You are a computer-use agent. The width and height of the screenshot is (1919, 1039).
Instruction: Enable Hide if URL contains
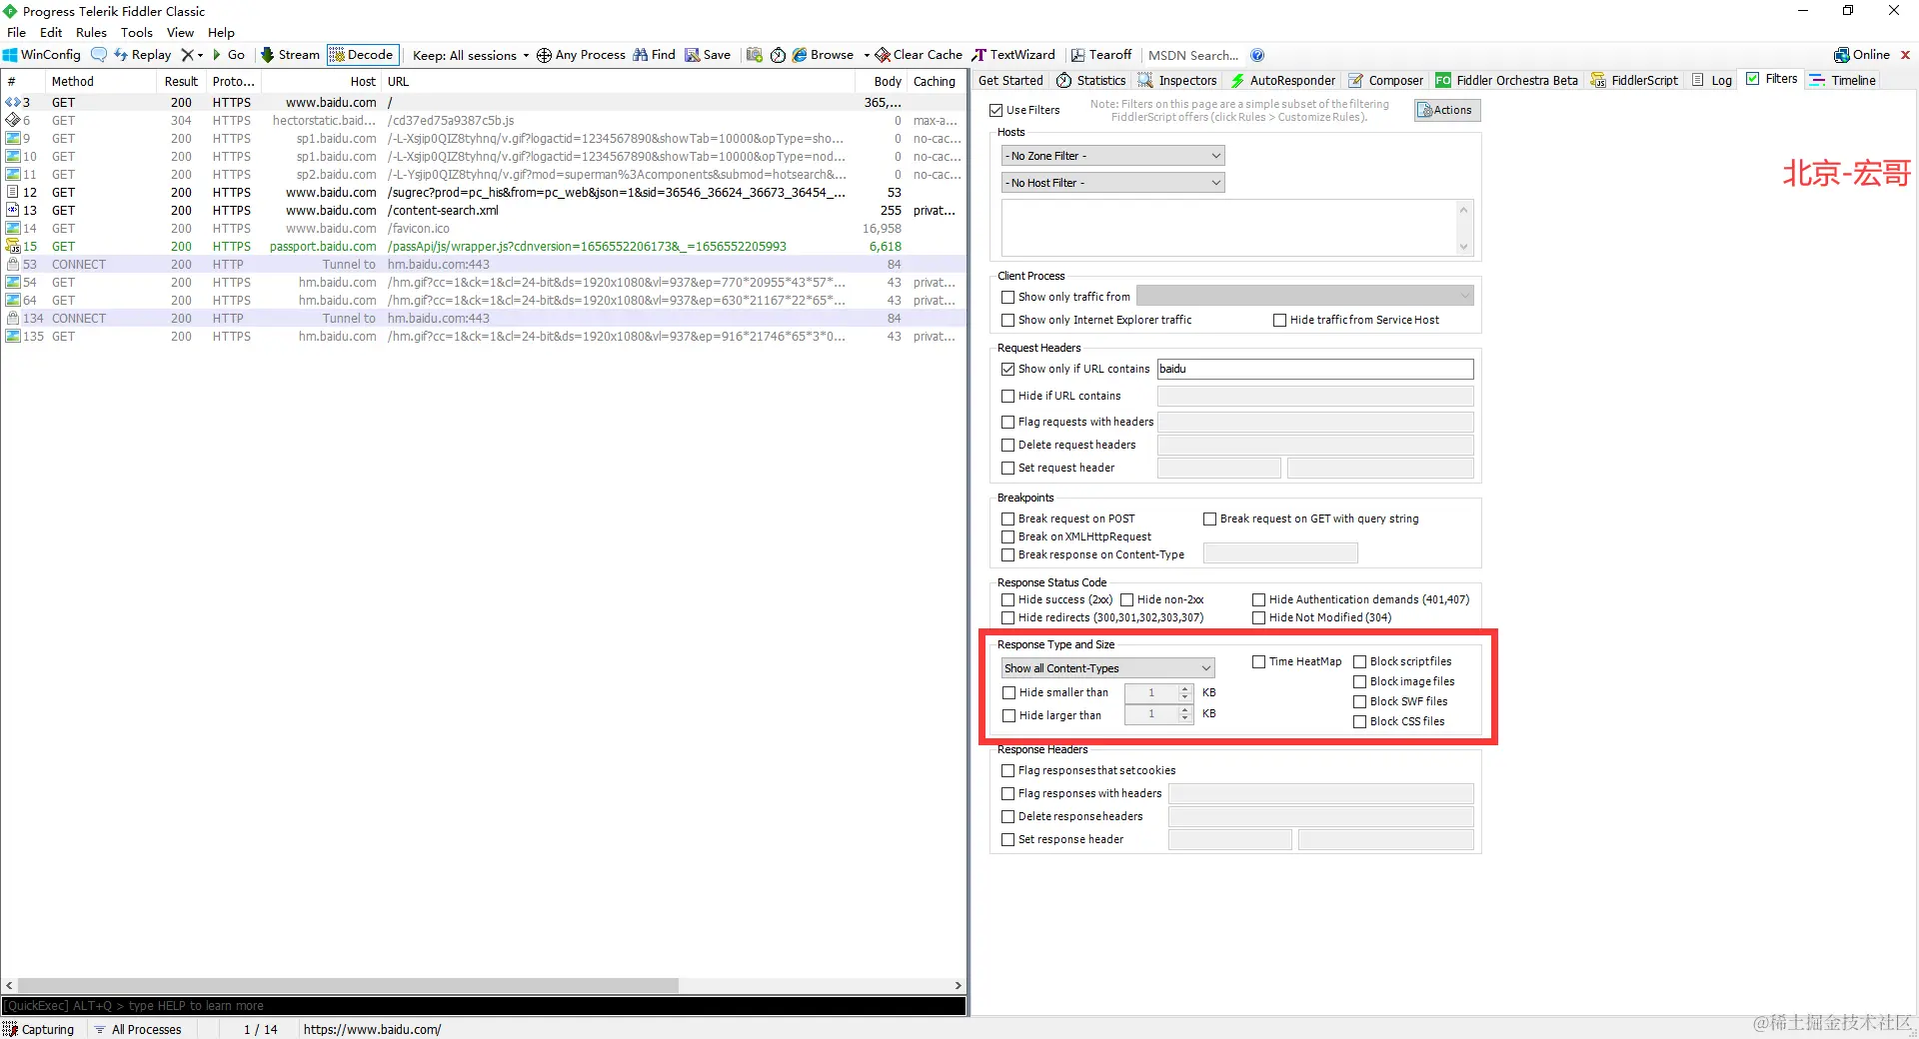point(1007,396)
